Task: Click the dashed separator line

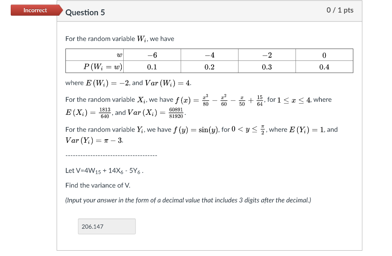Action: 111,155
